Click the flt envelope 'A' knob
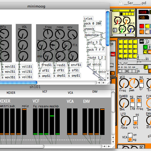Screen dimensions: 151x151 (x=42, y=45)
